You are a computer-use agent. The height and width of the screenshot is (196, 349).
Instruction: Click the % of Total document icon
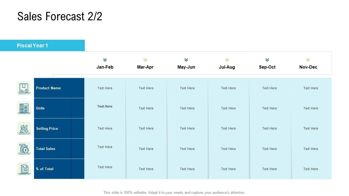pyautogui.click(x=24, y=169)
